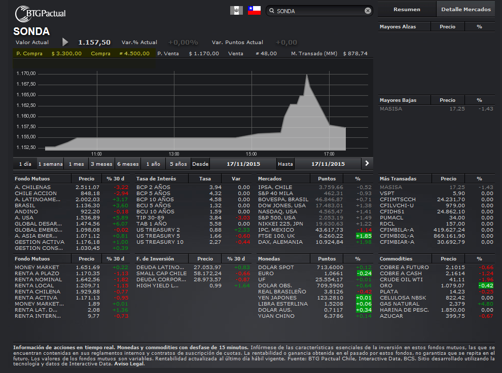Viewport: 502px width, 373px height.
Task: Select the Chile flag icon
Action: coord(254,11)
